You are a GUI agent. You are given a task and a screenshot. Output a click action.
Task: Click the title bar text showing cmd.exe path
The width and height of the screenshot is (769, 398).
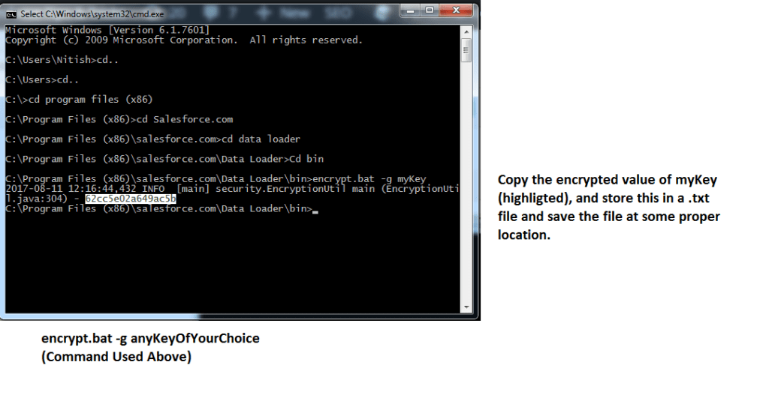point(92,14)
